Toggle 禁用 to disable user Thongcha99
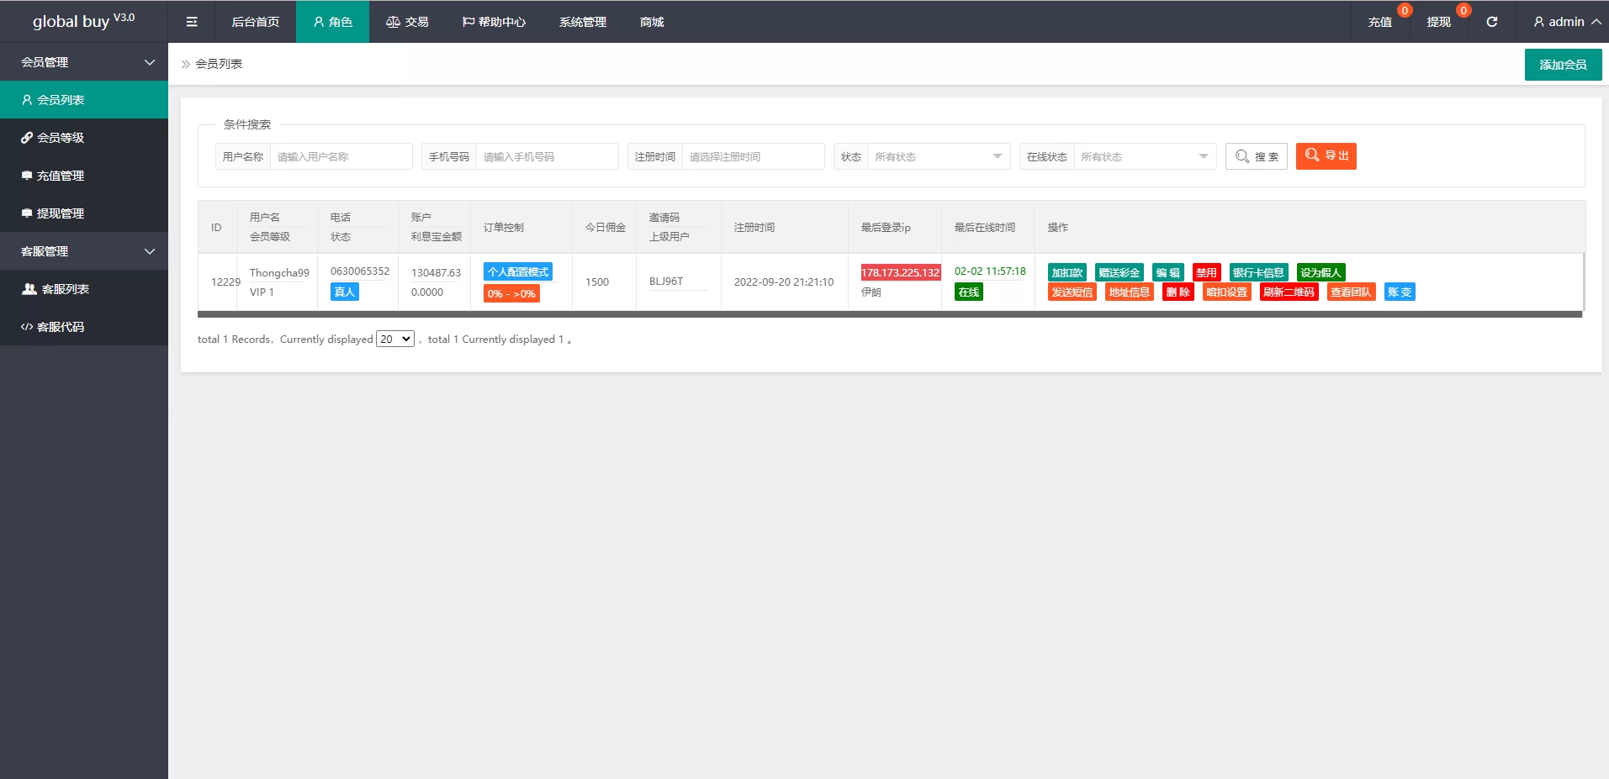This screenshot has width=1609, height=779. 1206,272
